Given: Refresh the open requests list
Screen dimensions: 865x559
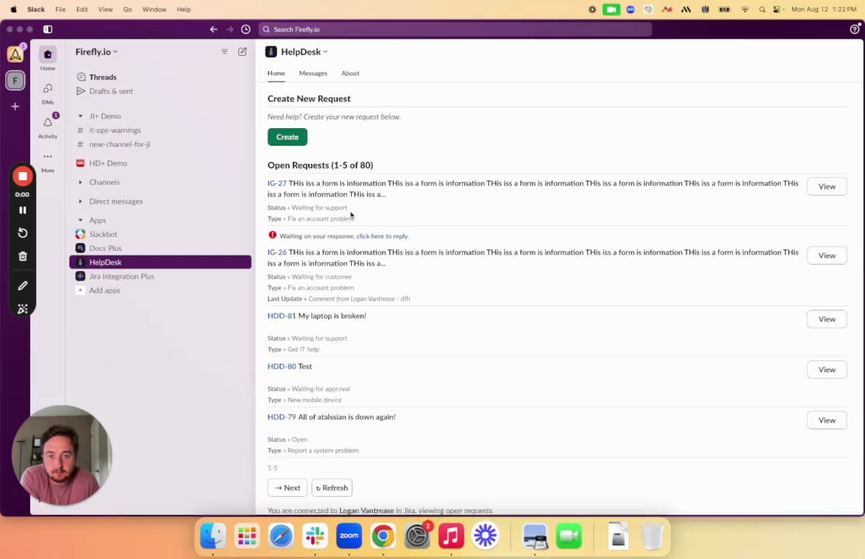Looking at the screenshot, I should click(332, 488).
